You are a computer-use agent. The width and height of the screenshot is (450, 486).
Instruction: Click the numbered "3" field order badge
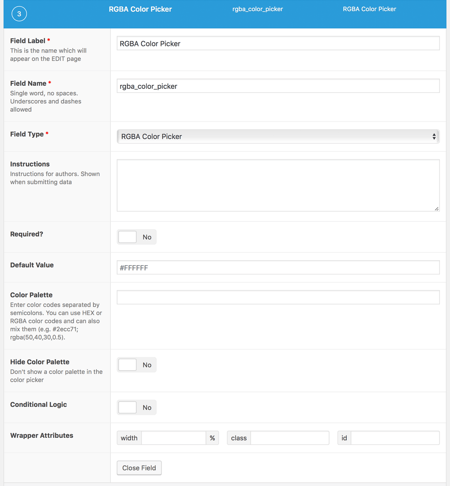(x=19, y=14)
